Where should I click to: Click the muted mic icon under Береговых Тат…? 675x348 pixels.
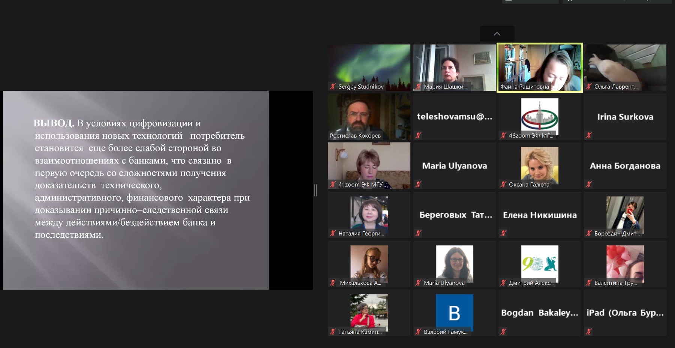(x=418, y=233)
